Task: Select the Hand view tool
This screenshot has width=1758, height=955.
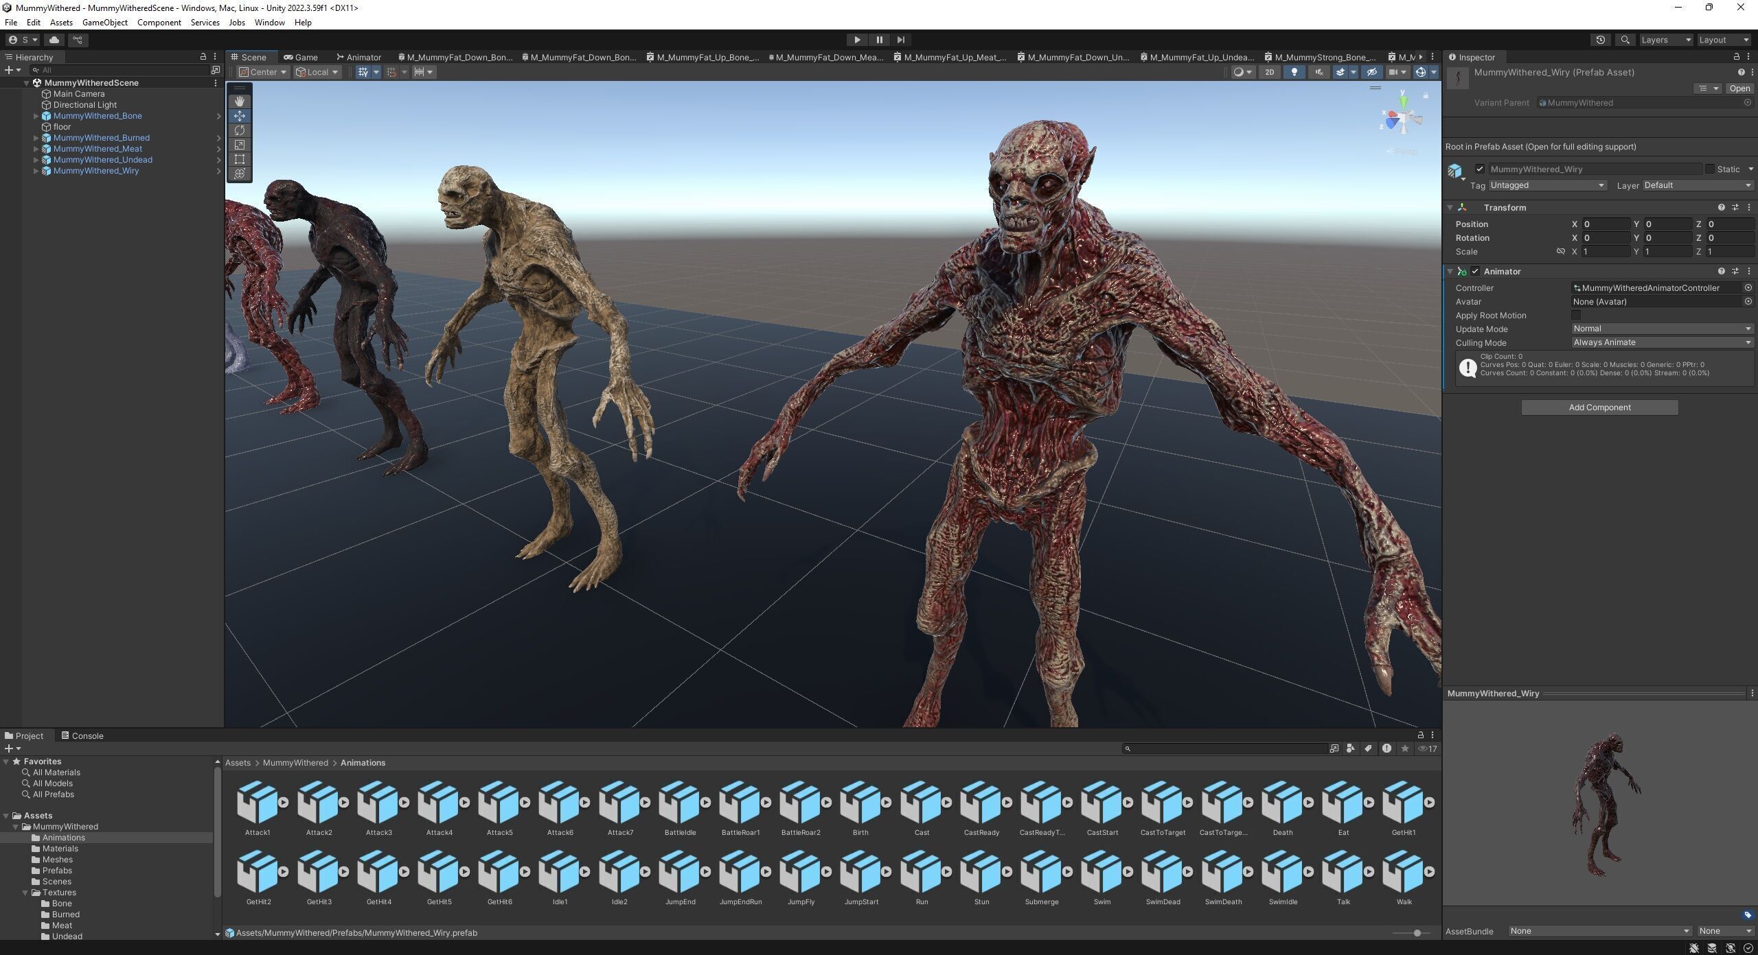Action: (239, 102)
